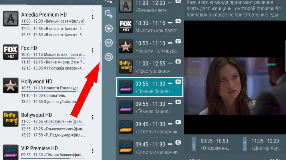Select channel 40 VIP Premiere logo

tap(126, 107)
